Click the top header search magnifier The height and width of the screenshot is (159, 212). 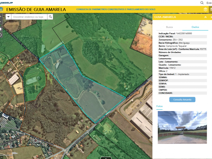(x=202, y=3)
